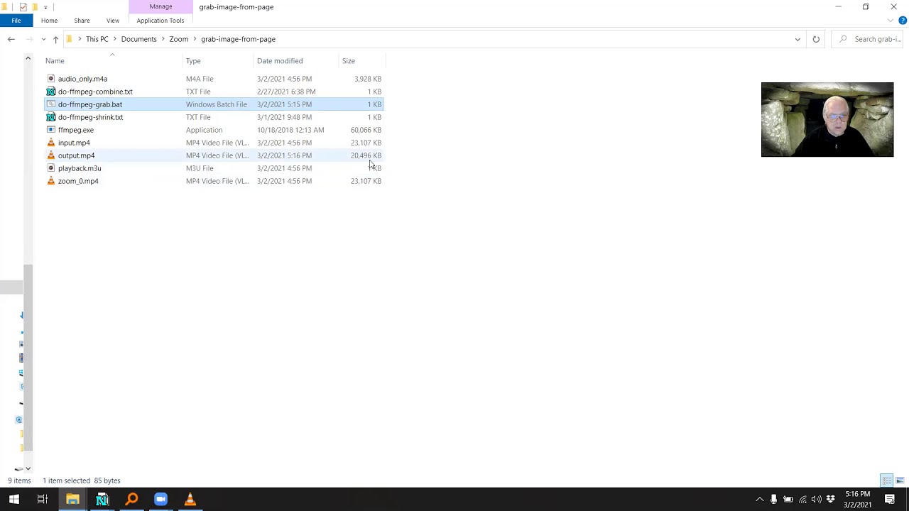Open the Dropbox tray icon
Viewport: 909px width, 511px height.
(830, 499)
